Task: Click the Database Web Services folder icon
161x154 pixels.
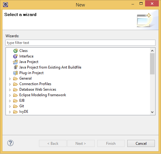Action: point(15,90)
